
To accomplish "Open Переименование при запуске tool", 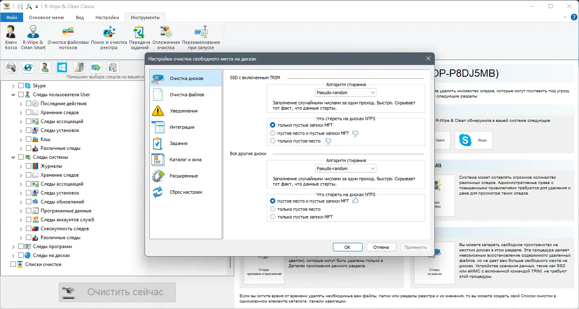I will point(201,37).
